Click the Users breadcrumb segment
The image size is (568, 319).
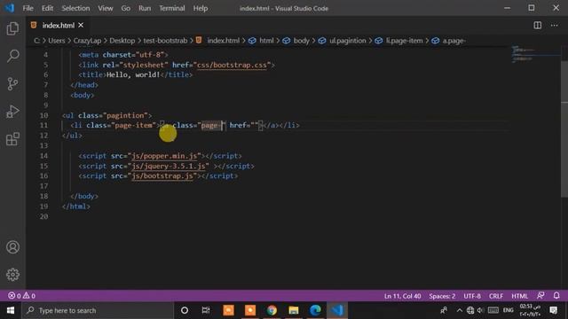pyautogui.click(x=57, y=41)
